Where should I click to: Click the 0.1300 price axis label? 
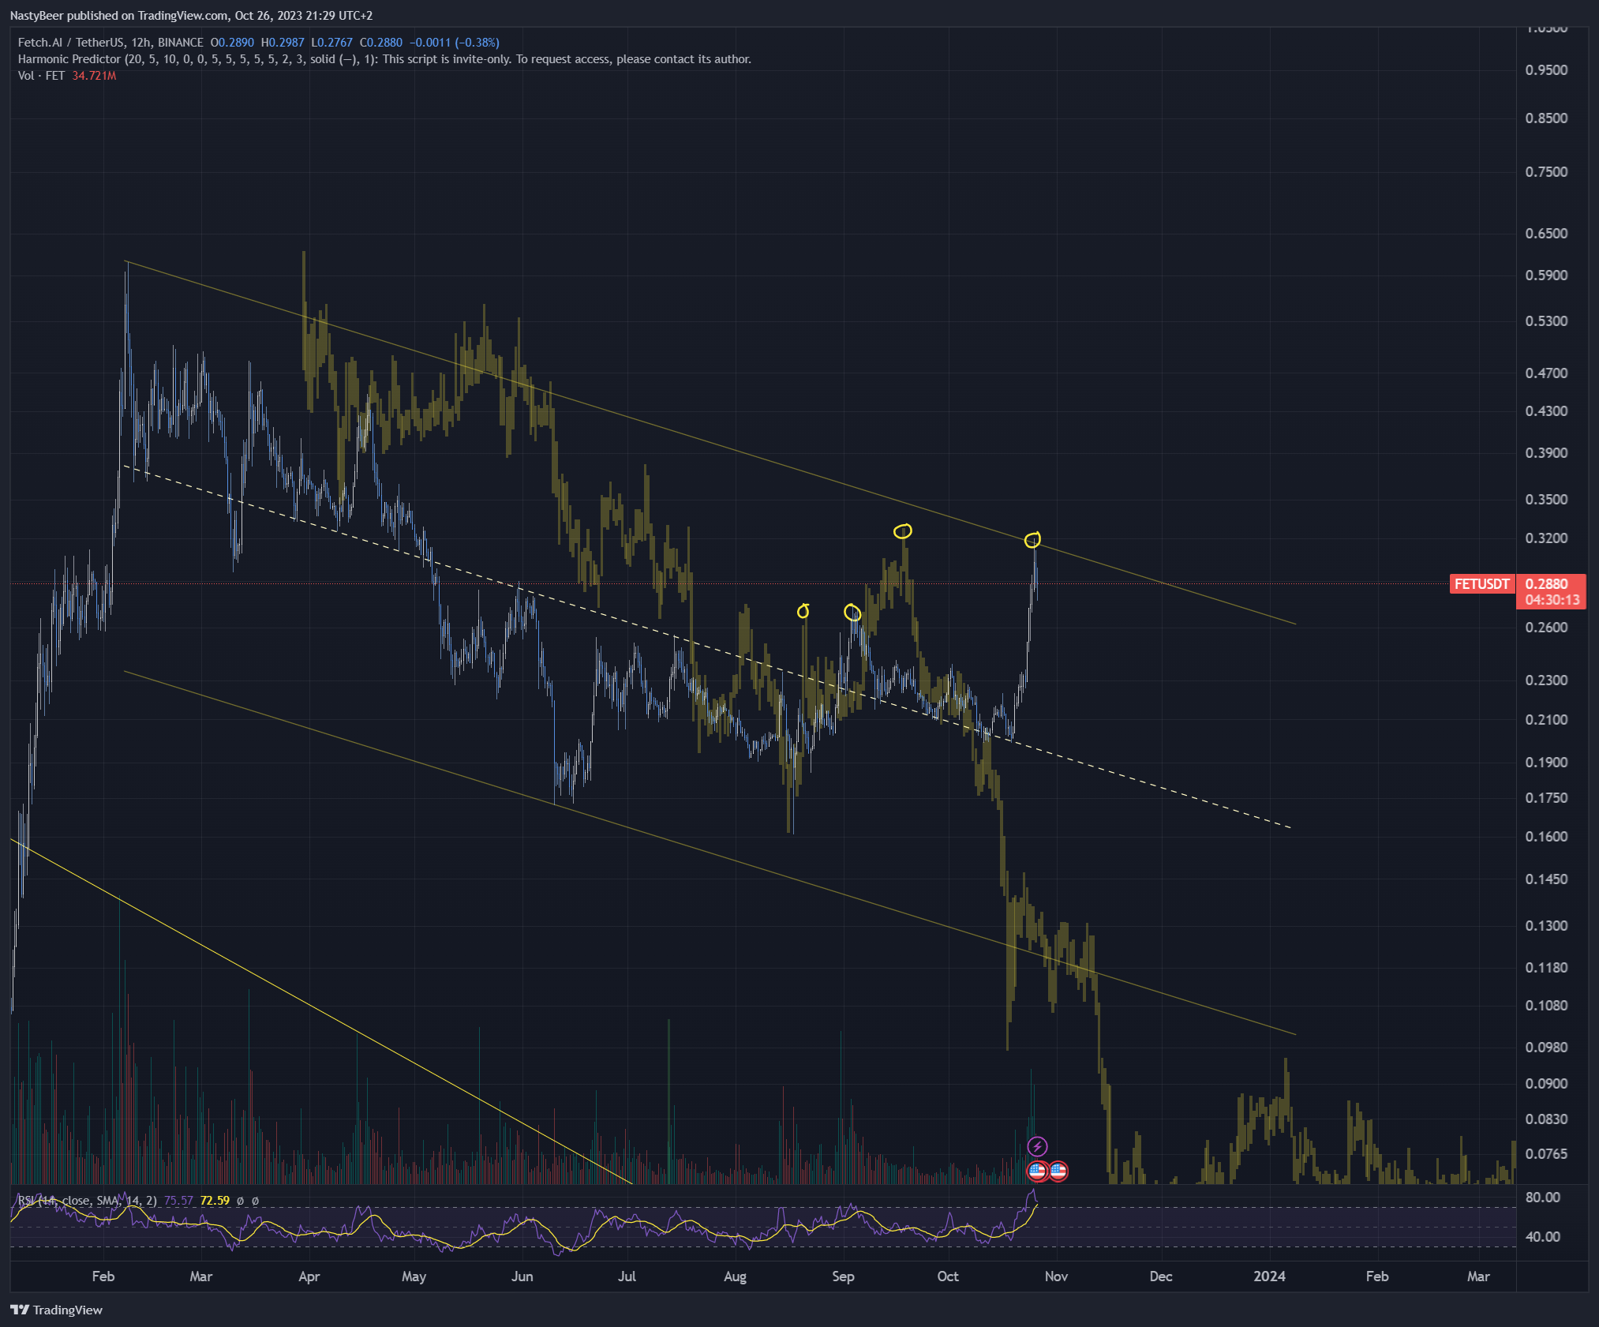[1546, 926]
